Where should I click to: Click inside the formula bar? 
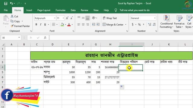(x=121, y=37)
